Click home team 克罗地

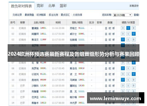(x=35, y=69)
